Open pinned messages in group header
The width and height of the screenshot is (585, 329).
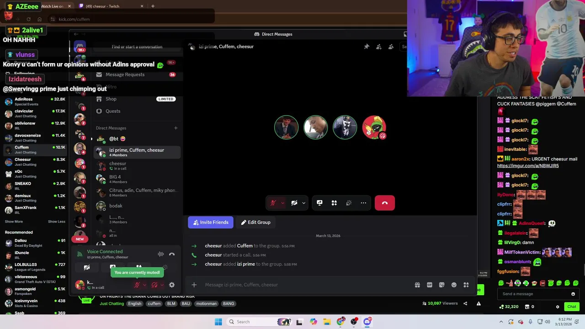coord(367,47)
